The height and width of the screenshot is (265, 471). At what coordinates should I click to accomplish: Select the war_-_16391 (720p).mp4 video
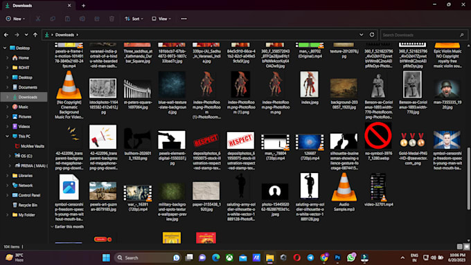coord(137,198)
